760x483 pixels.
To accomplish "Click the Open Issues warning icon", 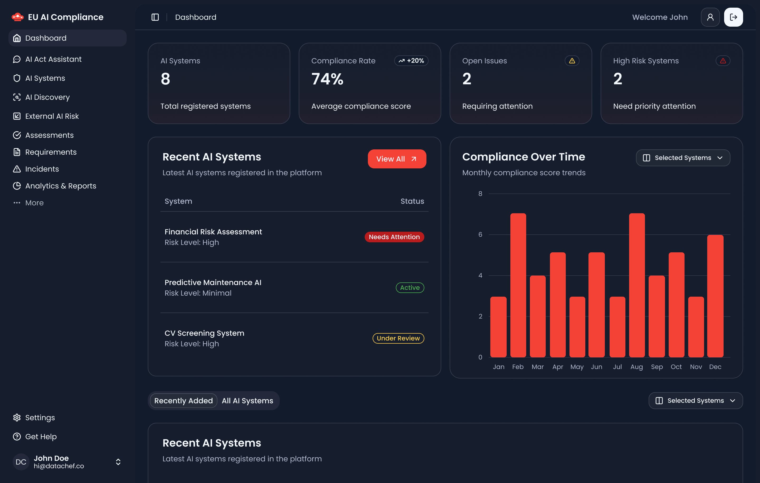I will (572, 61).
